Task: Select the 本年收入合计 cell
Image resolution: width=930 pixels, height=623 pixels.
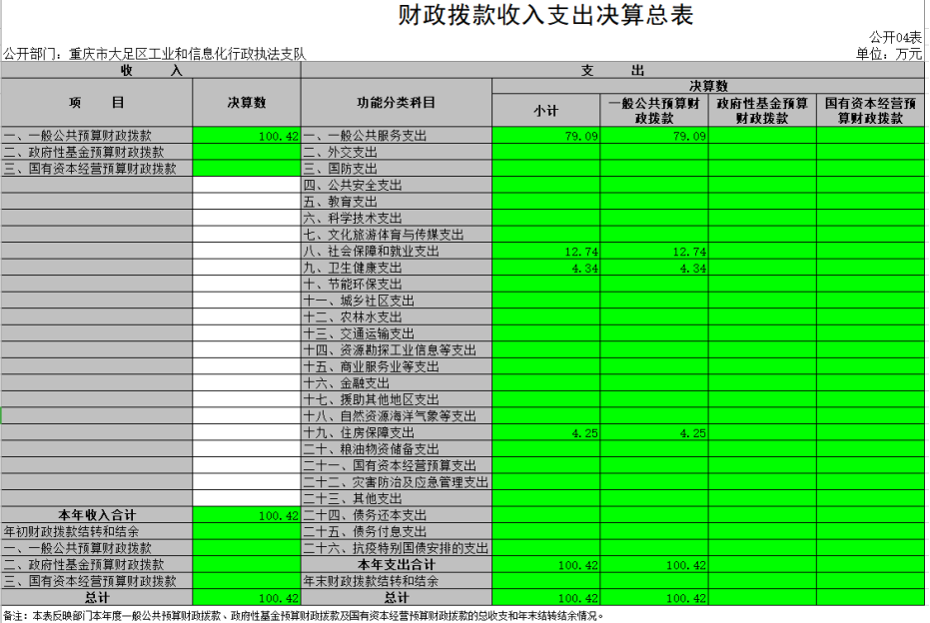Action: [97, 516]
